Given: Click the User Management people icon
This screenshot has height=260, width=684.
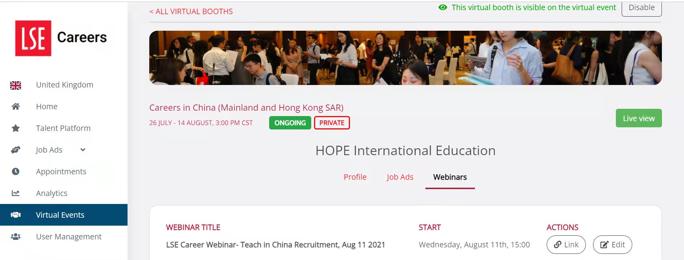Looking at the screenshot, I should pos(16,236).
